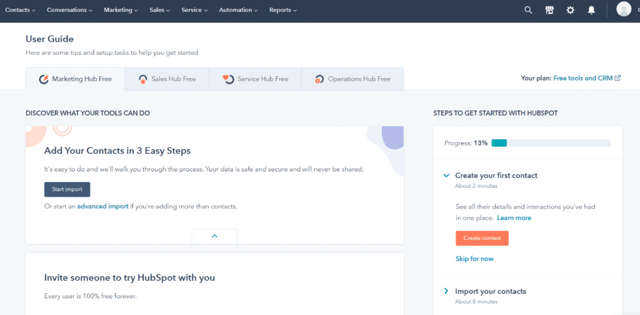
Task: Open the search magnifier icon
Action: tap(528, 10)
